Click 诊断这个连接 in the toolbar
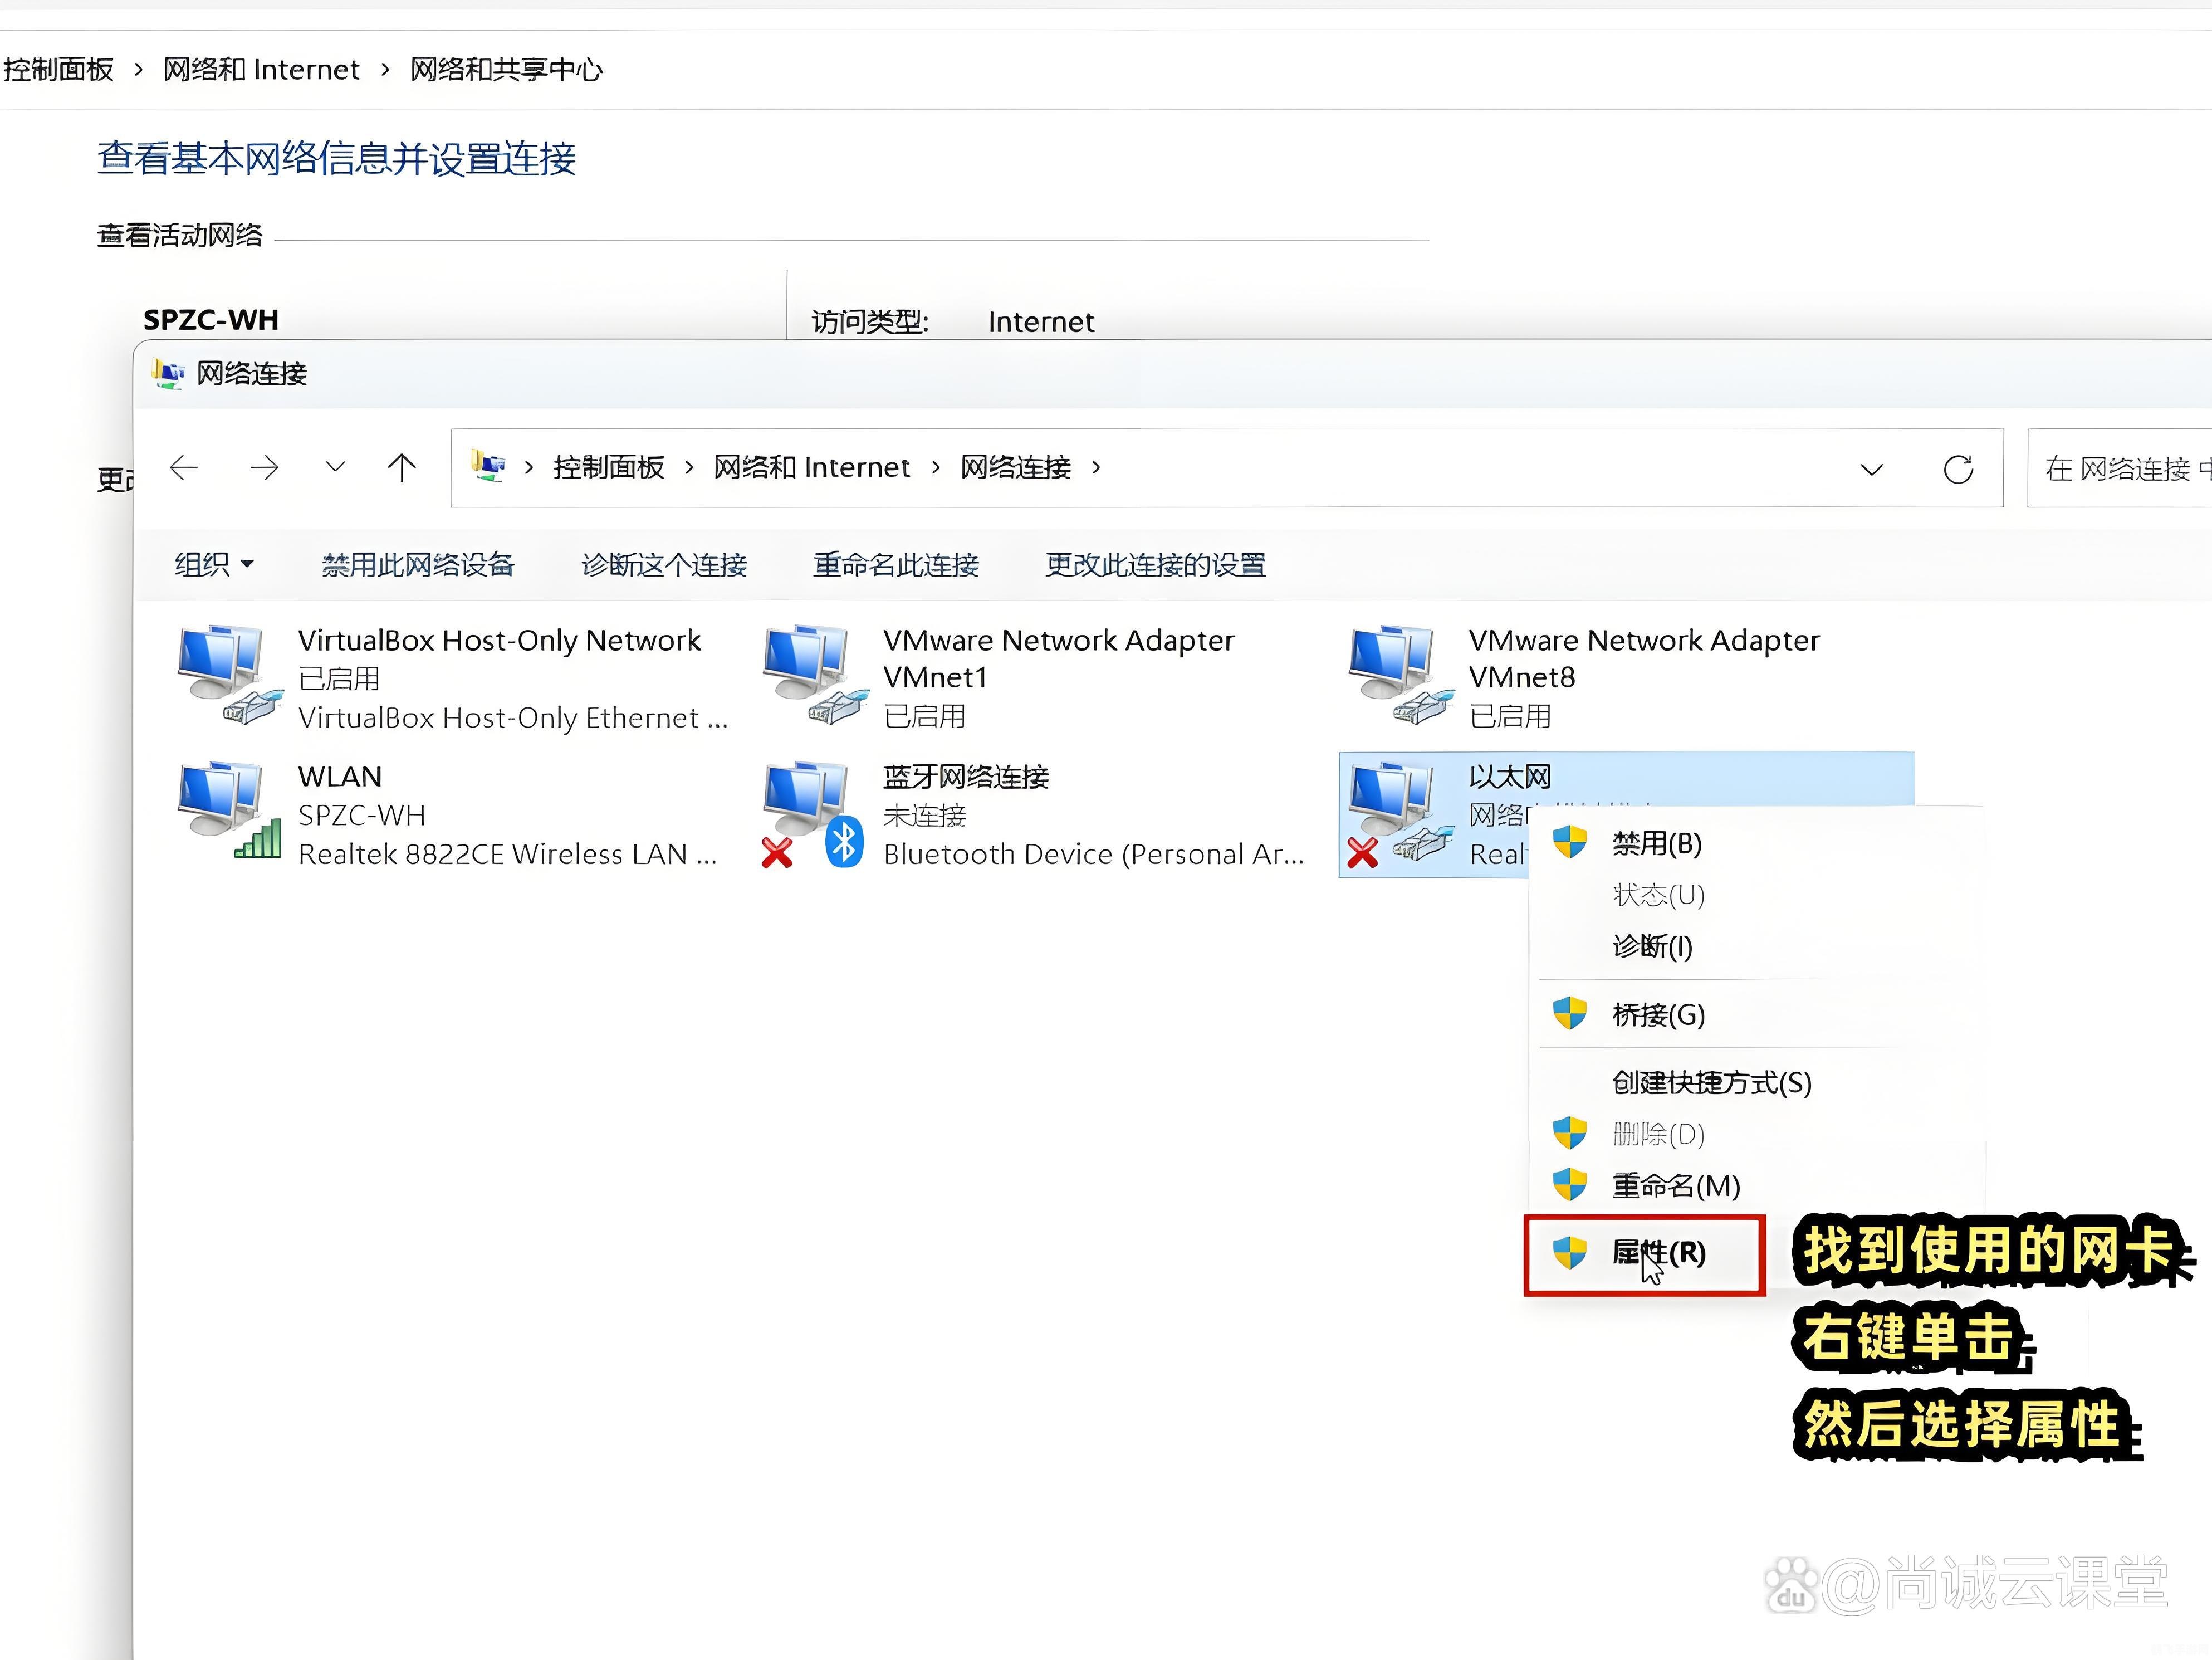The width and height of the screenshot is (2212, 1660). 663,565
